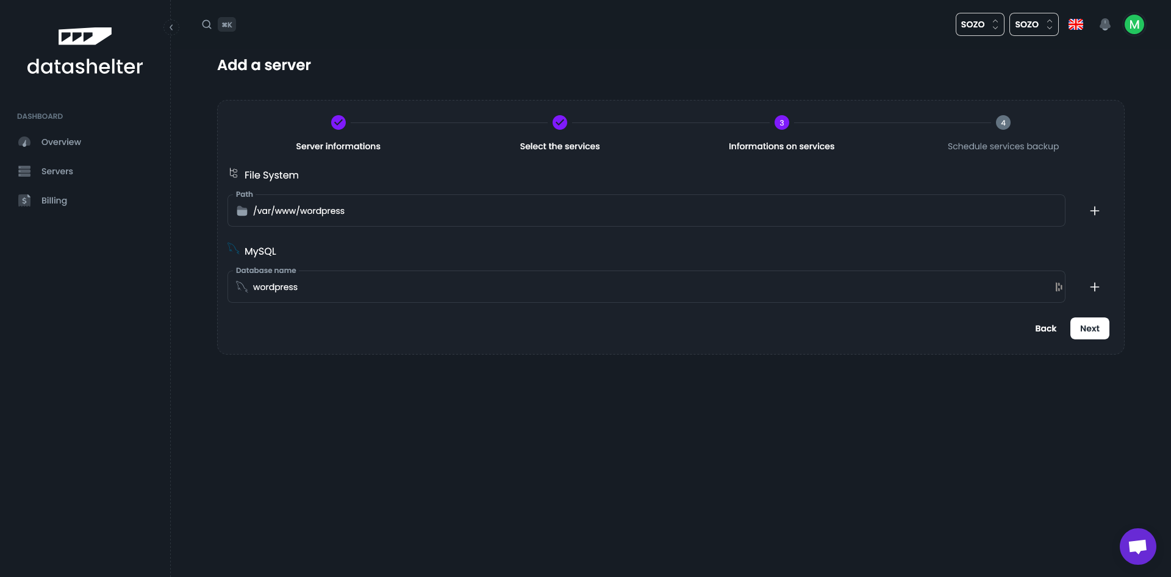Add another file system path
This screenshot has height=577, width=1171.
(x=1095, y=211)
